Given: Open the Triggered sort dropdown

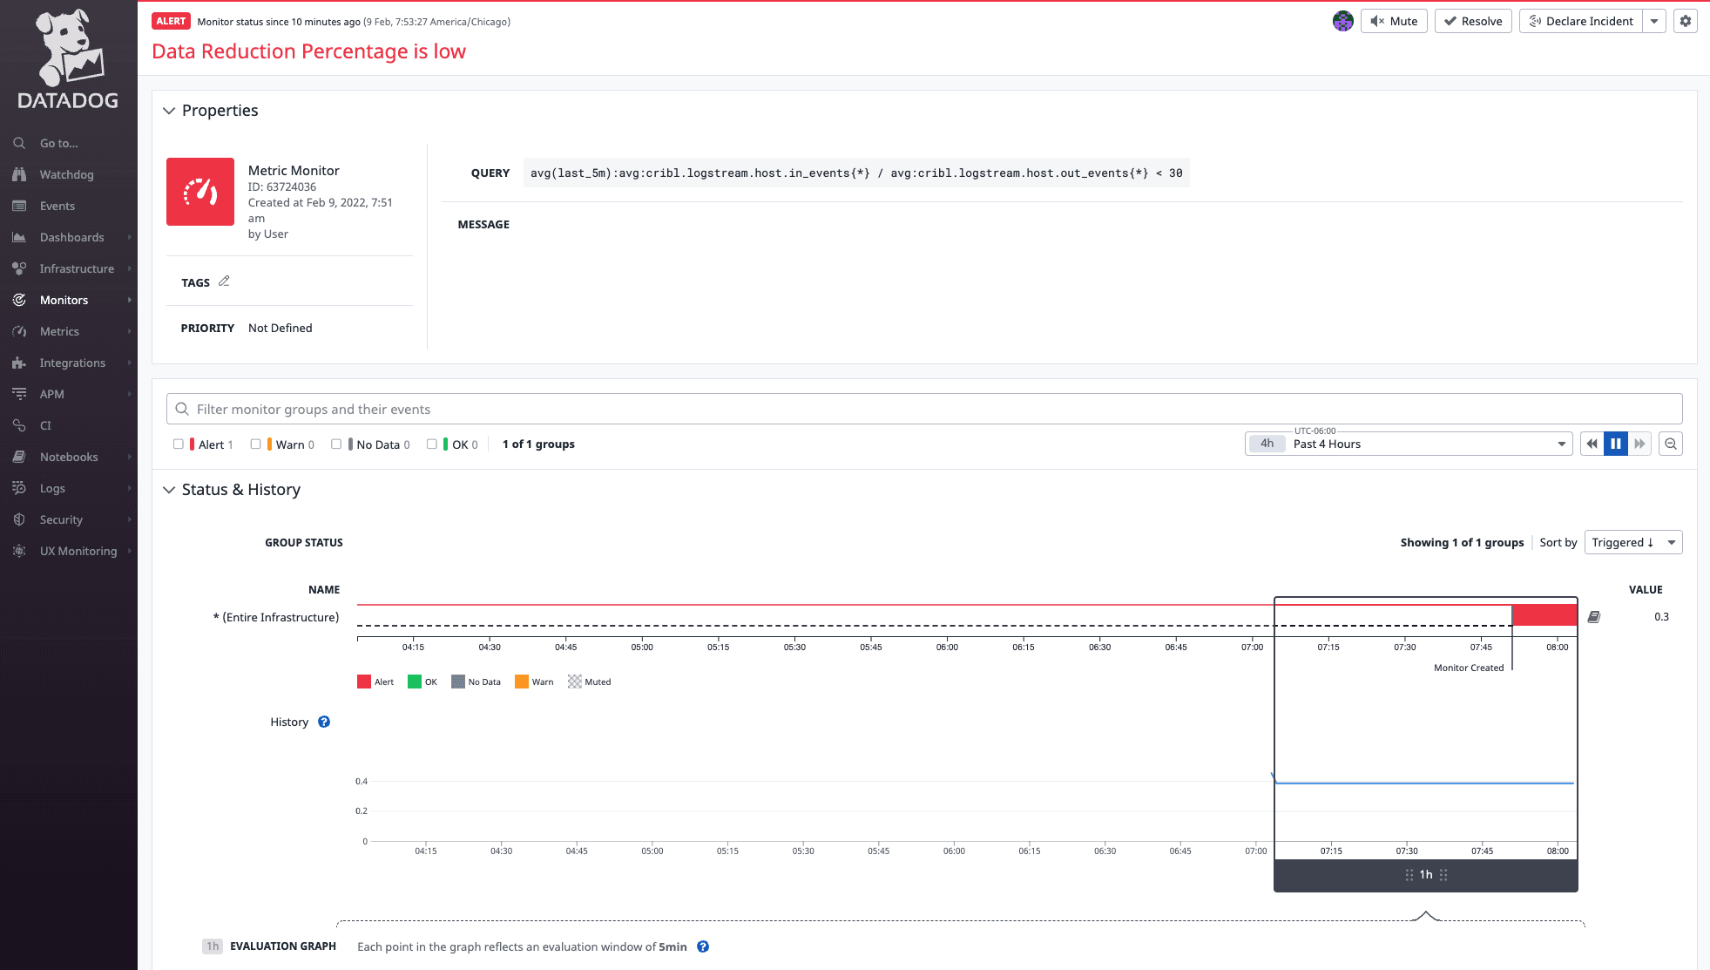Looking at the screenshot, I should pos(1632,542).
